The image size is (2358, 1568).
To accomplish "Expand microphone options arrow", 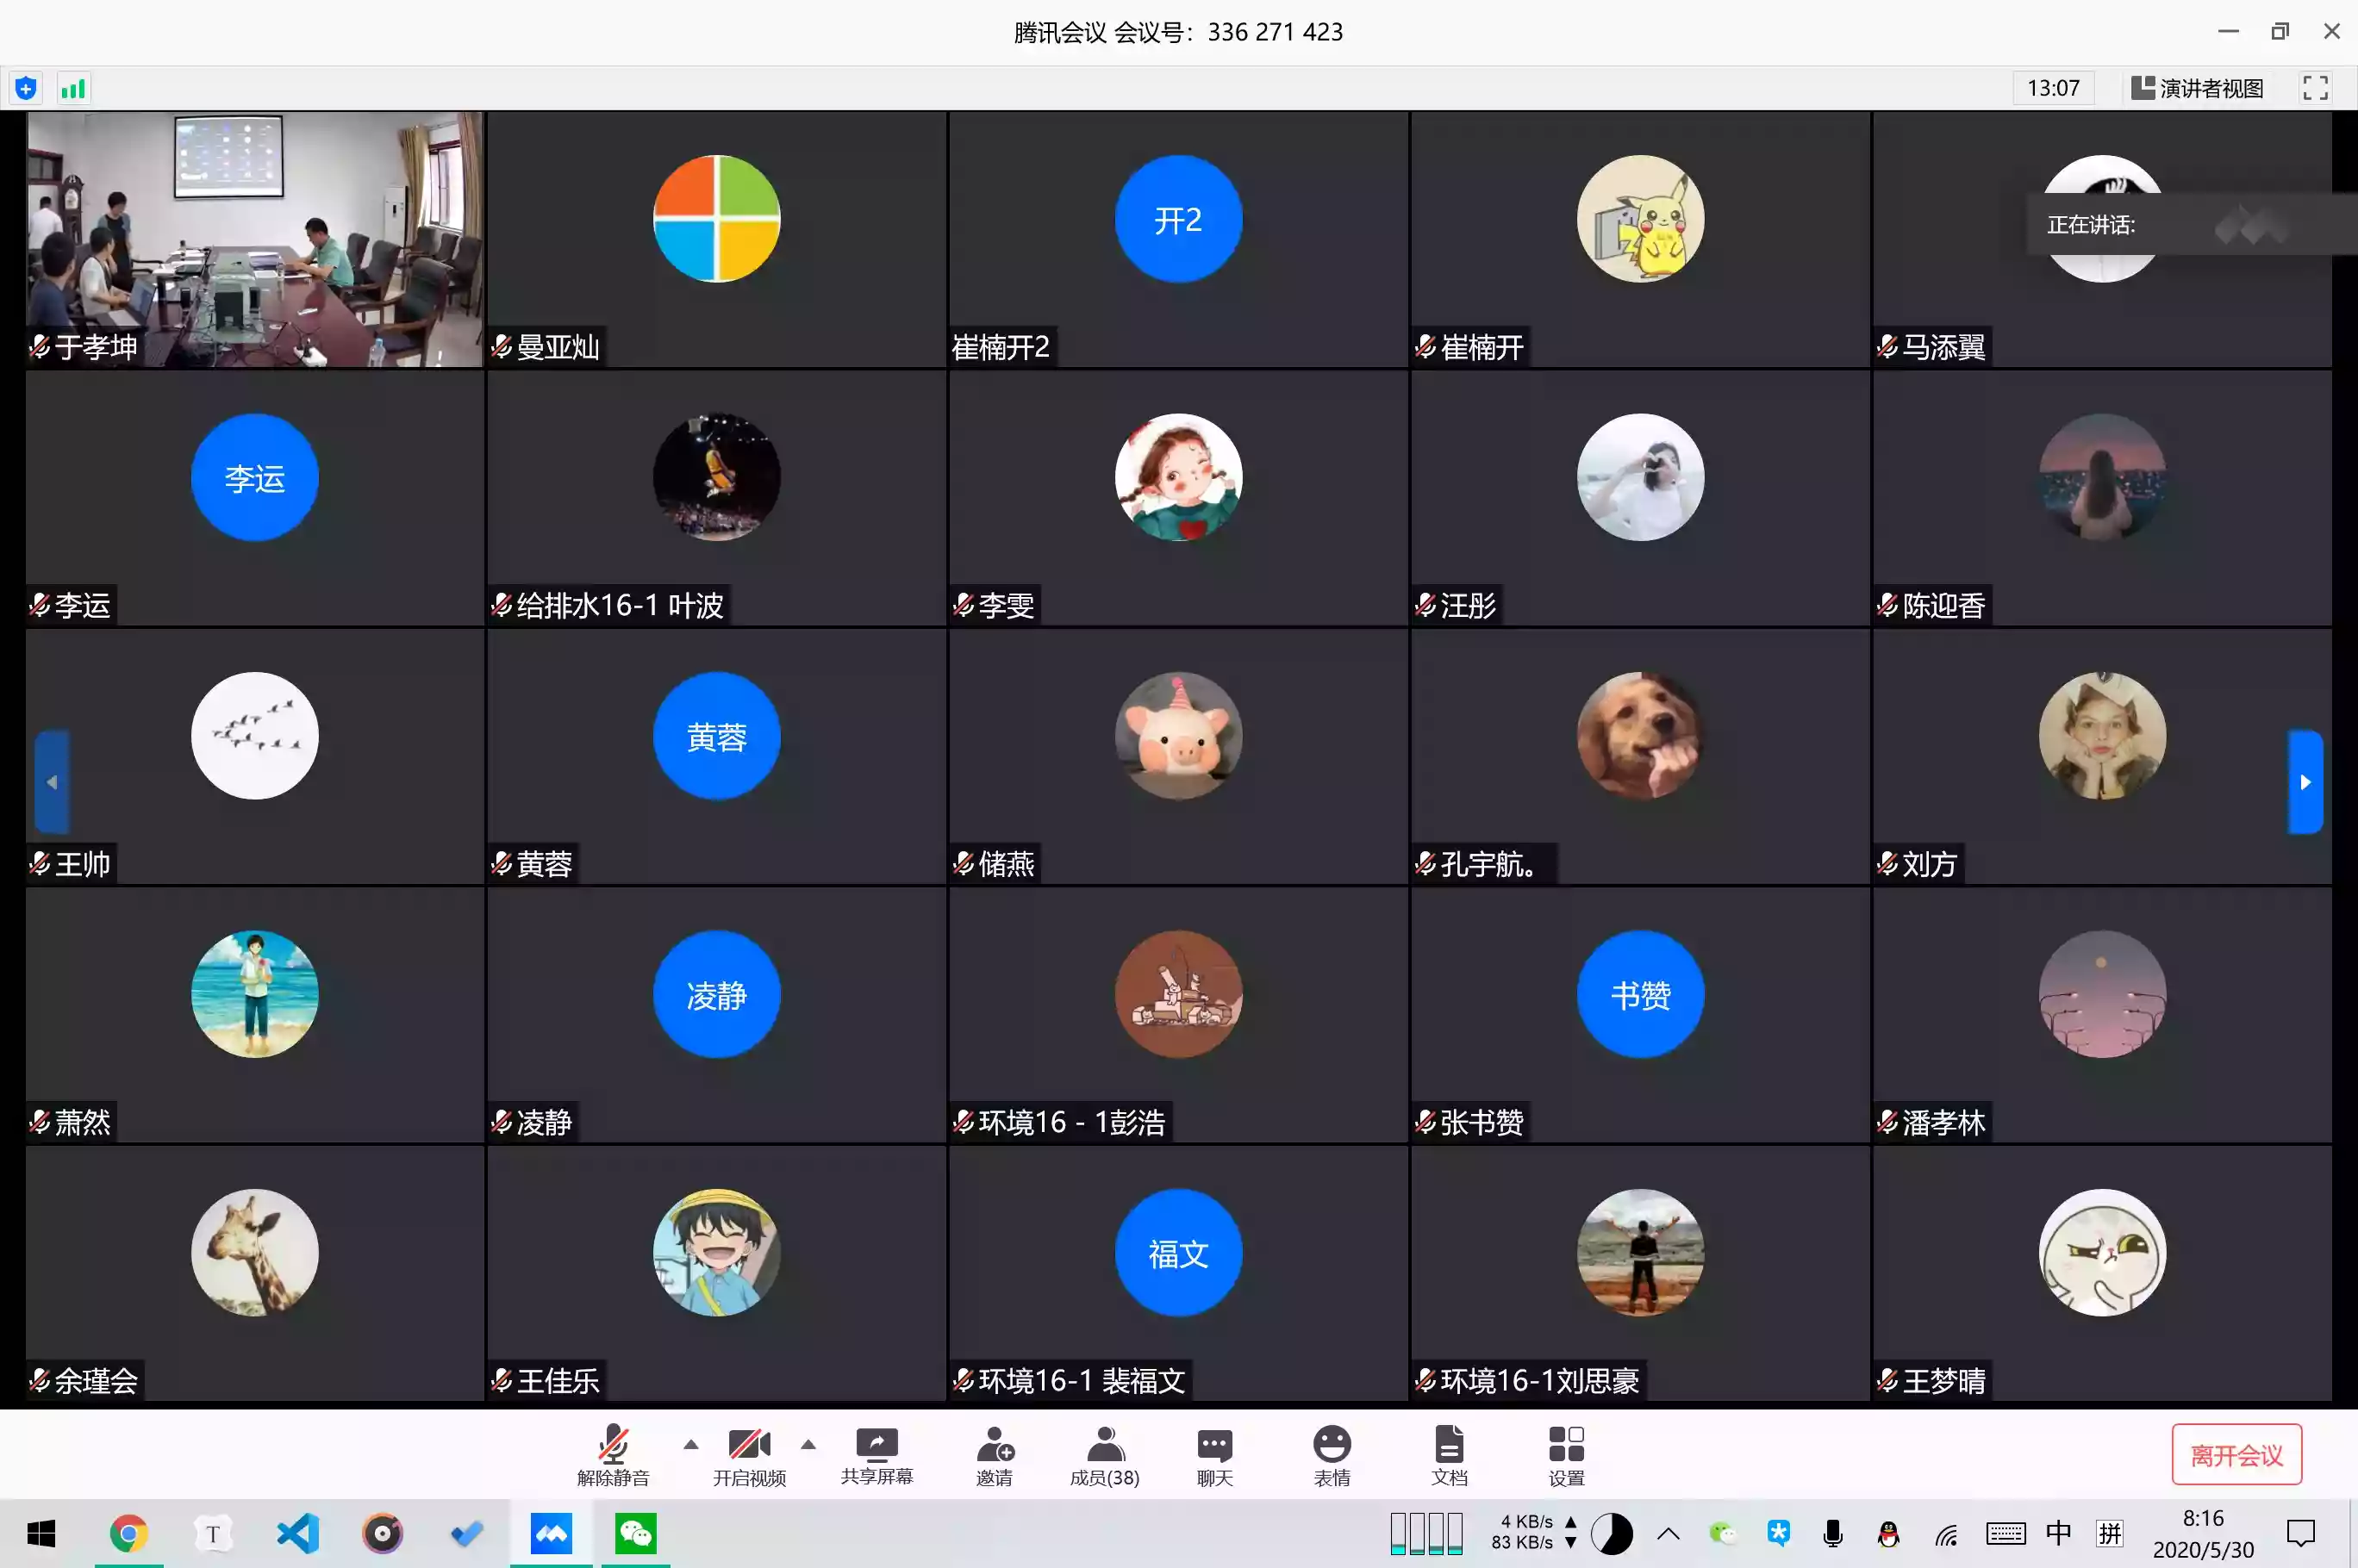I will coord(690,1444).
